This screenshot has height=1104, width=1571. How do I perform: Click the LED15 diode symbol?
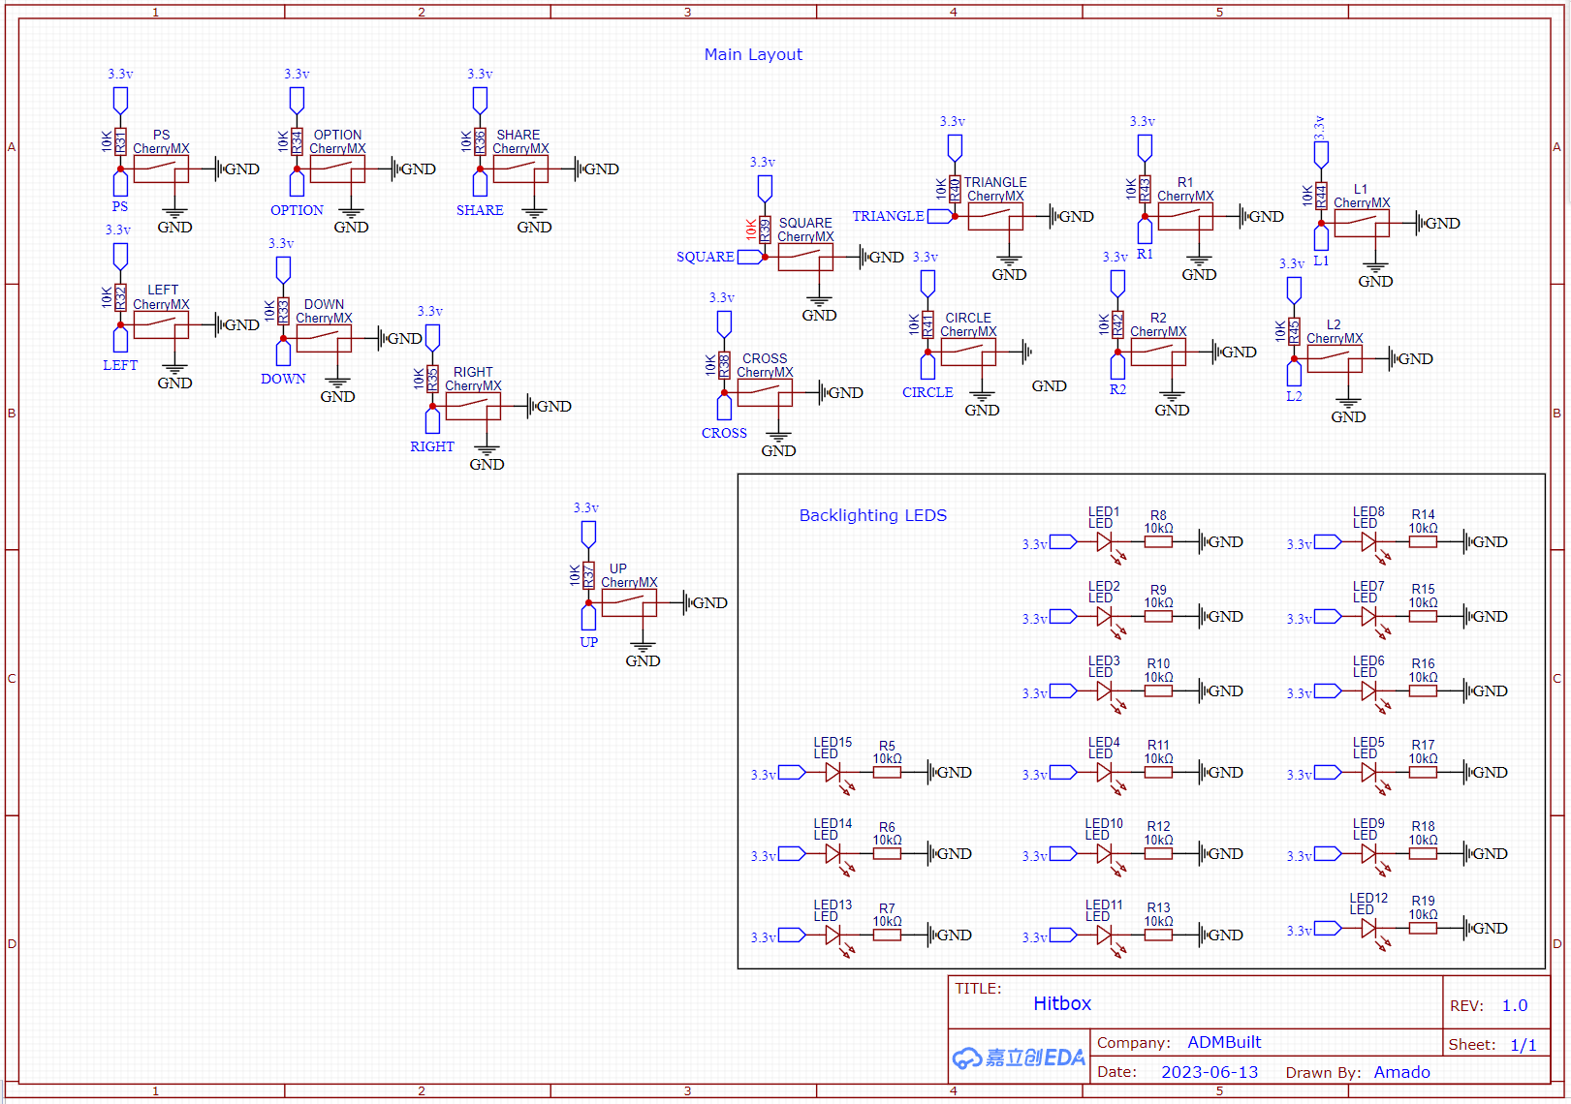833,773
